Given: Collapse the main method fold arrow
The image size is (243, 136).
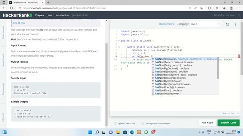Looking at the screenshot, I should [x=119, y=47].
